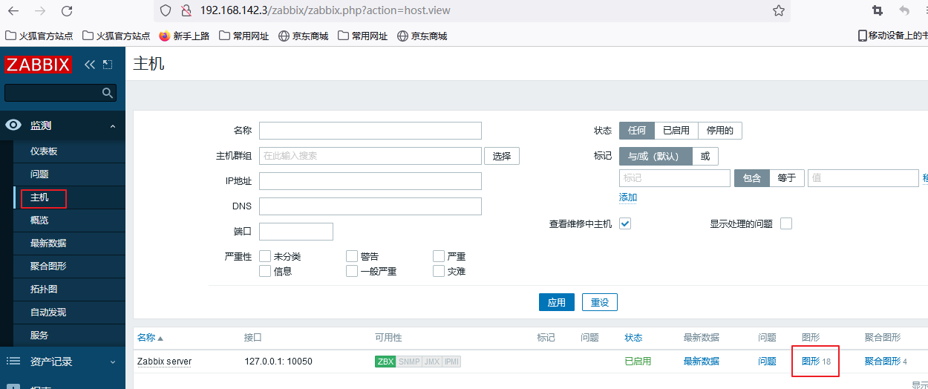Viewport: 928px width, 389px height.
Task: Open 仪表板 in sidebar
Action: point(44,151)
